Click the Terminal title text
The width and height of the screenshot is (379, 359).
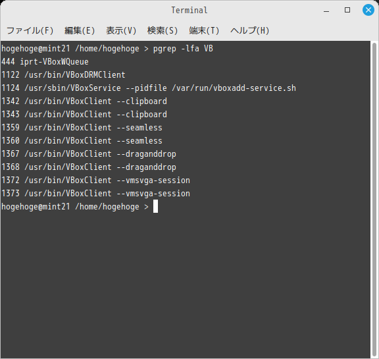coord(189,10)
